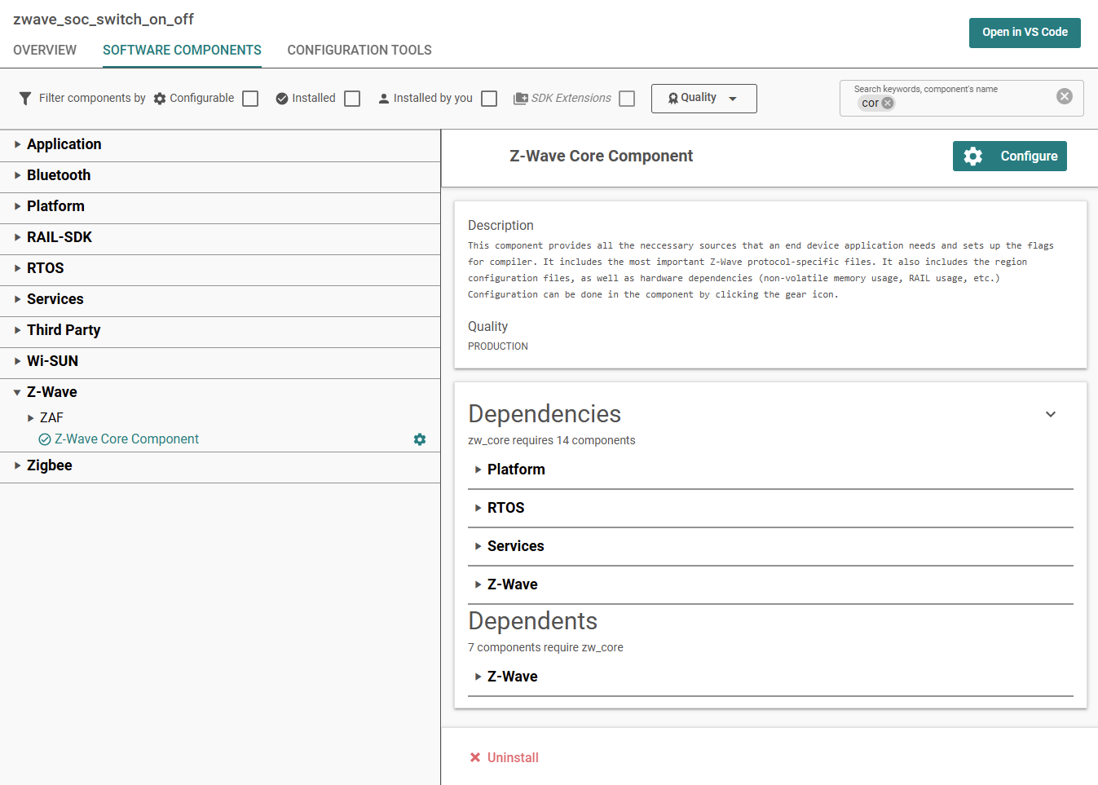Collapse the Dependencies section chevron
The width and height of the screenshot is (1098, 785).
pos(1050,414)
